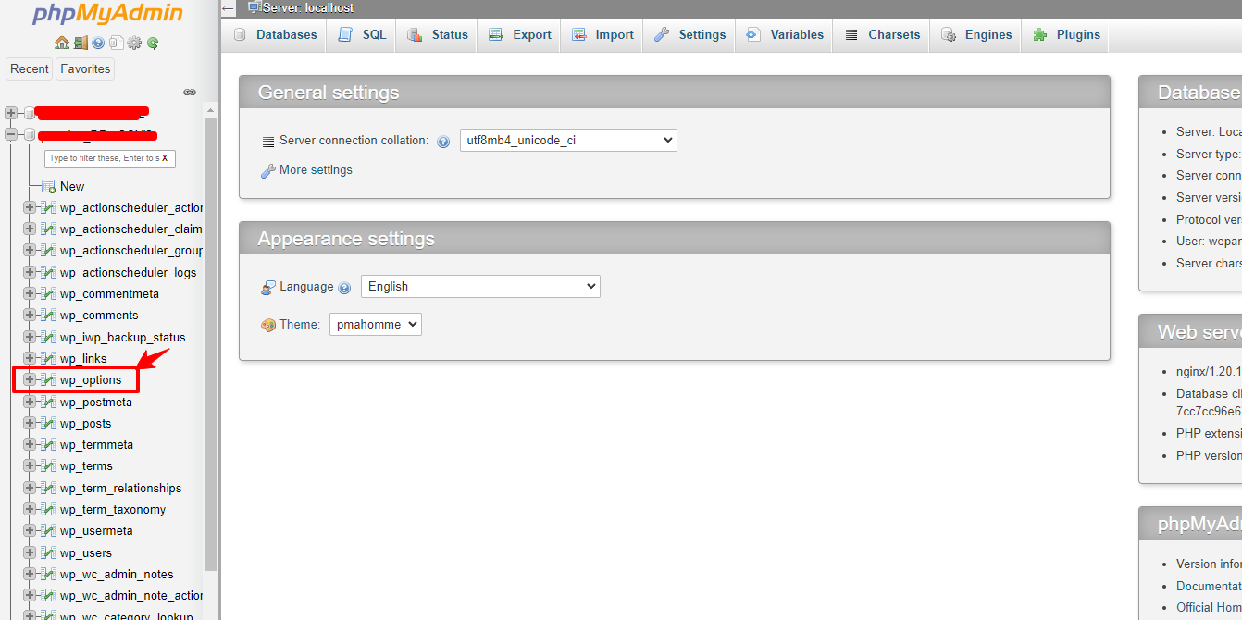Image resolution: width=1242 pixels, height=620 pixels.
Task: Click the New table icon in tree
Action: [48, 186]
